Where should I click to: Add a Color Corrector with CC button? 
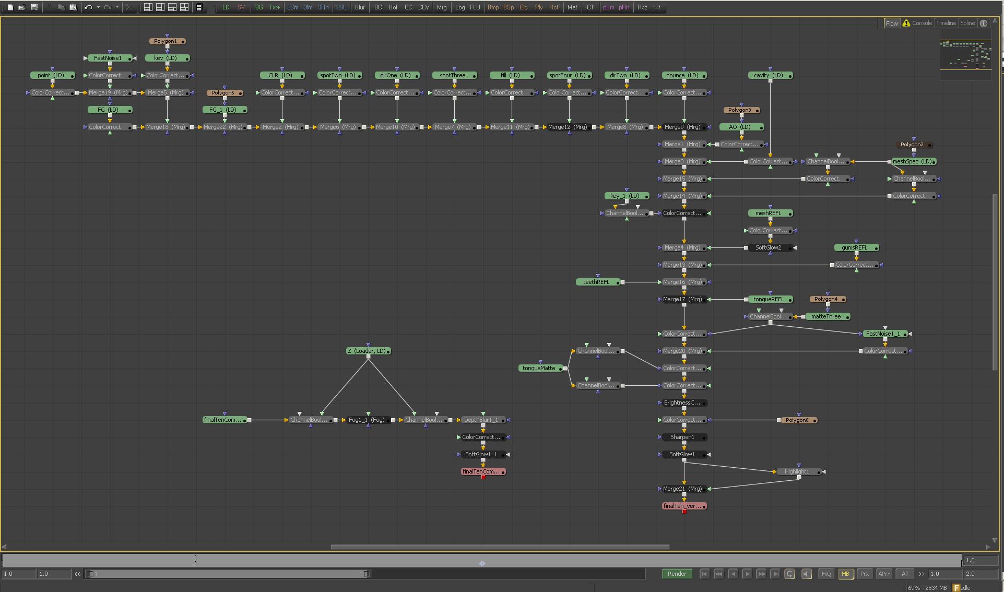pyautogui.click(x=408, y=7)
